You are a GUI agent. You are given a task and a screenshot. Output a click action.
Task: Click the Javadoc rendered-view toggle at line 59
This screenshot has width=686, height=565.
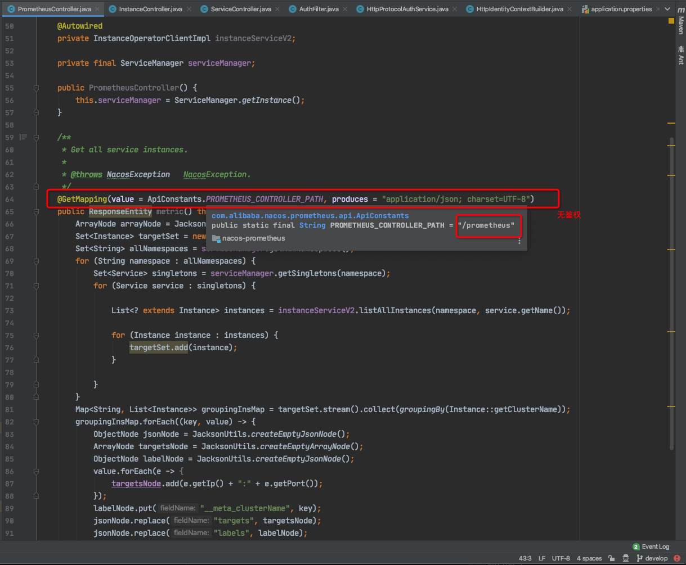pyautogui.click(x=24, y=137)
